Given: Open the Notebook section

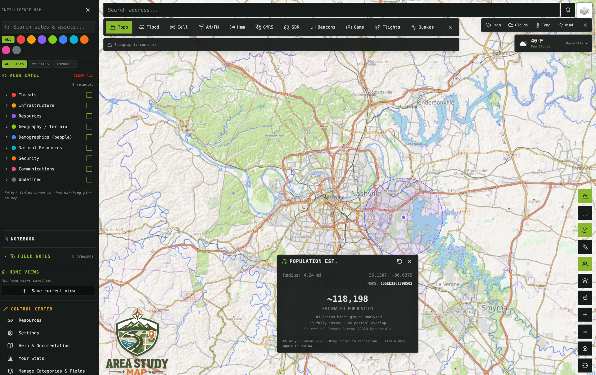Looking at the screenshot, I should [23, 239].
